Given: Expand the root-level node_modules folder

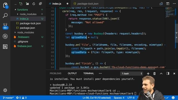Looking at the screenshot, I should (15, 32).
